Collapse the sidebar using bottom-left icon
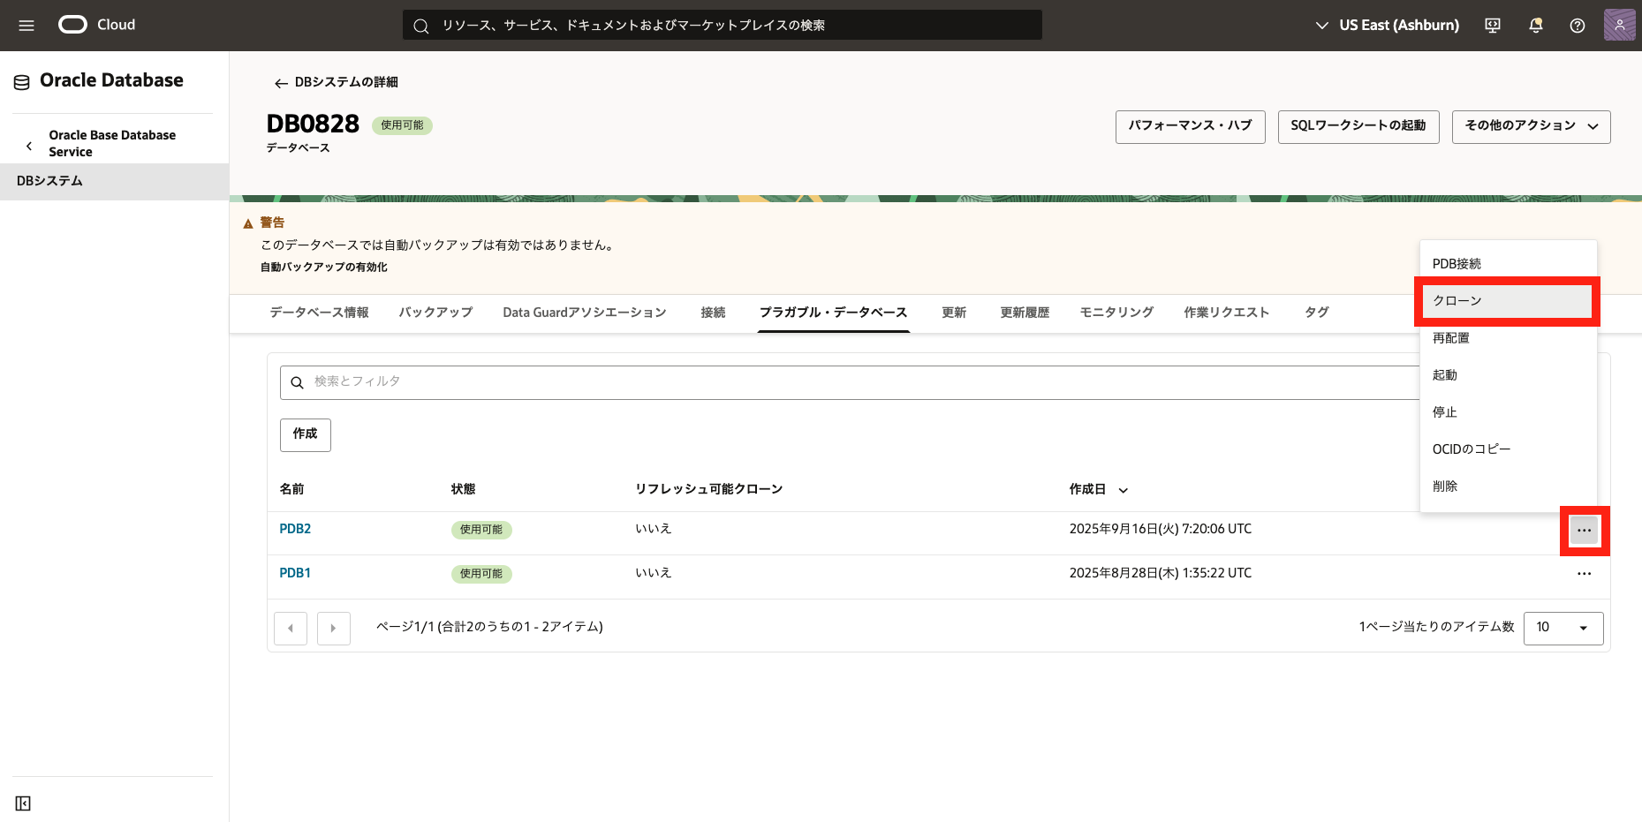Viewport: 1642px width, 822px height. pyautogui.click(x=23, y=803)
